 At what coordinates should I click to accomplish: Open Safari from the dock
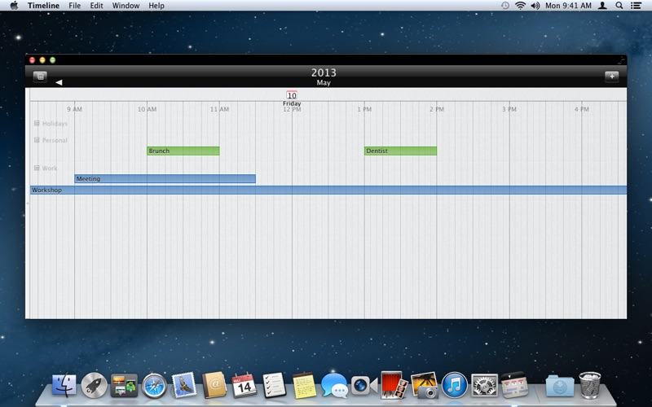(x=154, y=385)
